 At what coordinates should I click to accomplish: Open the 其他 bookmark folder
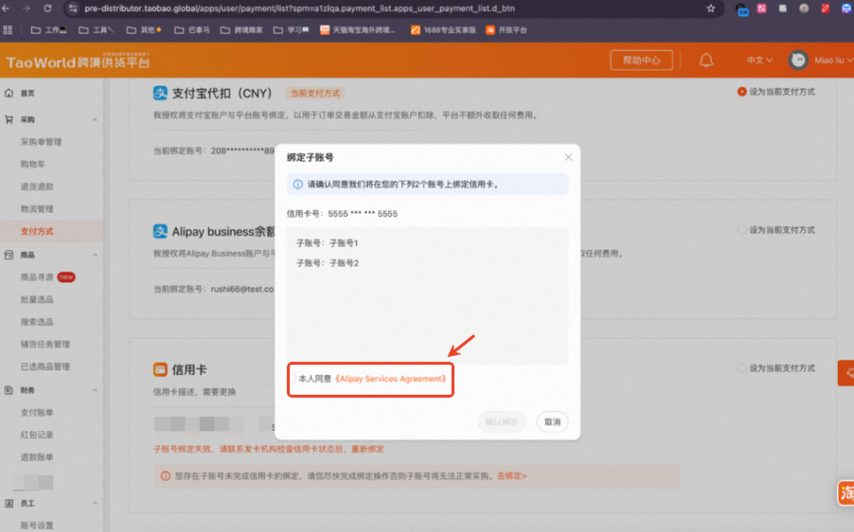[144, 30]
